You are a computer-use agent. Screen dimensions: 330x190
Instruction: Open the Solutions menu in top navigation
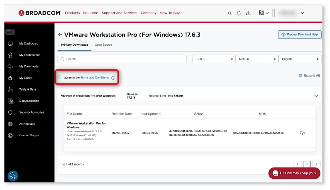point(91,13)
